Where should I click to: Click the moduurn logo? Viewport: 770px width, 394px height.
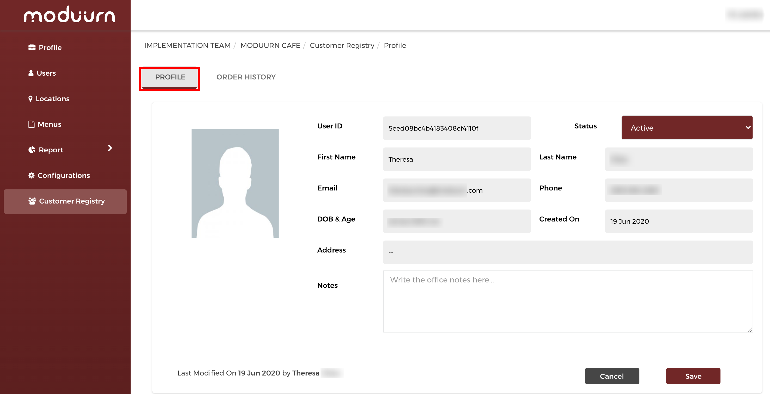click(x=69, y=15)
